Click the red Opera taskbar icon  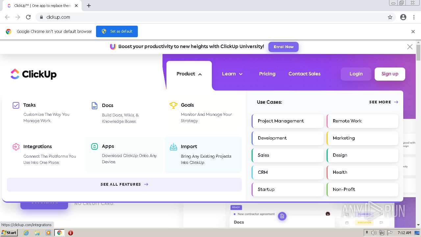[70, 233]
